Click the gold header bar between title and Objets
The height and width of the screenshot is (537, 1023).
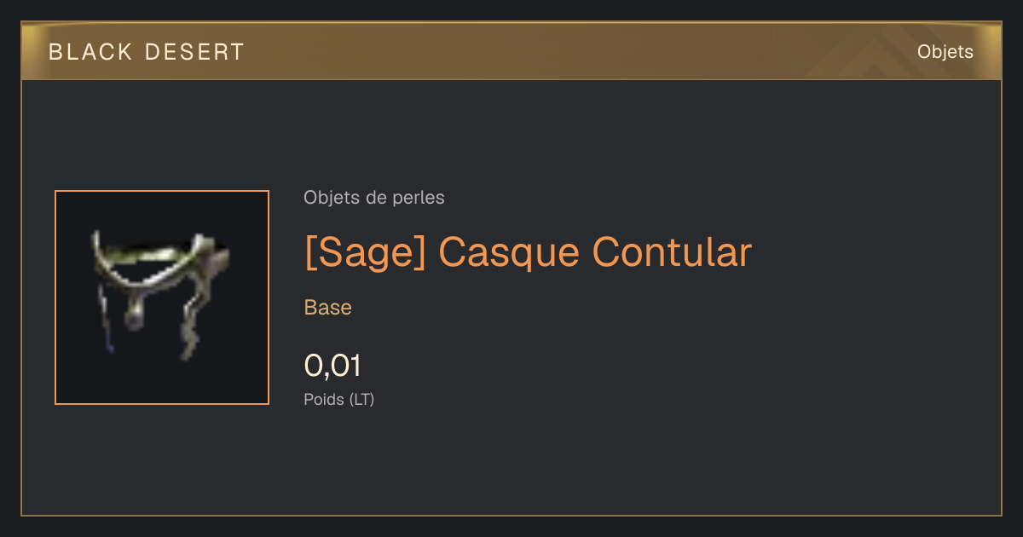tap(580, 52)
